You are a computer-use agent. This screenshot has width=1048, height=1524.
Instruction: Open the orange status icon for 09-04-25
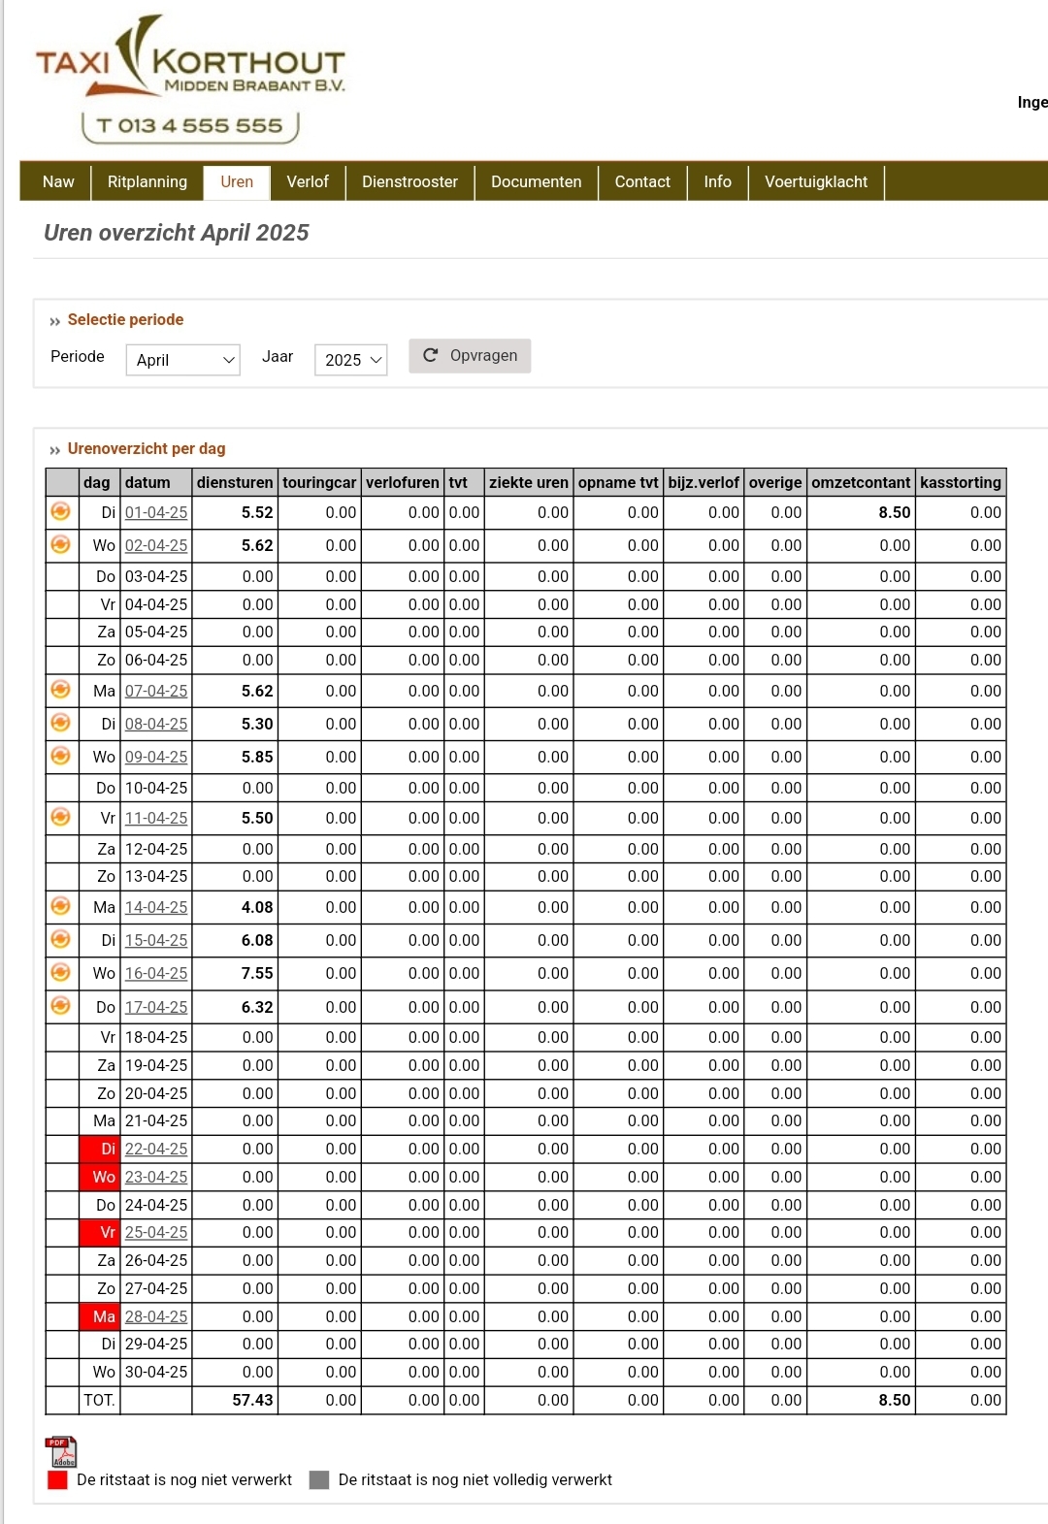pos(60,756)
